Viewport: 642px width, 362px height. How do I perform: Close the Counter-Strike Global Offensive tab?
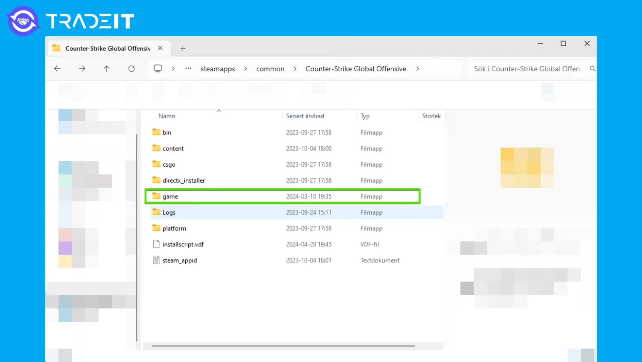160,48
